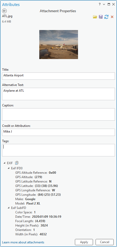Go back using the circled arrow icon
Screen dimensions: 117x247
(5, 11)
